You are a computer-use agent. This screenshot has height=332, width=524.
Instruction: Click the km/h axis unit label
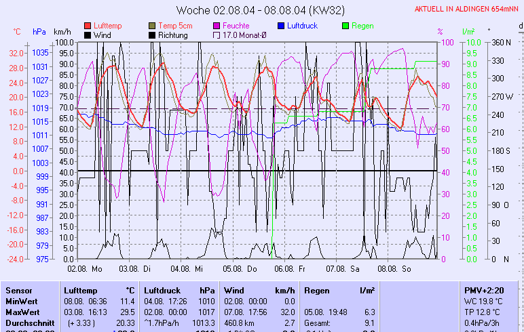(62, 32)
